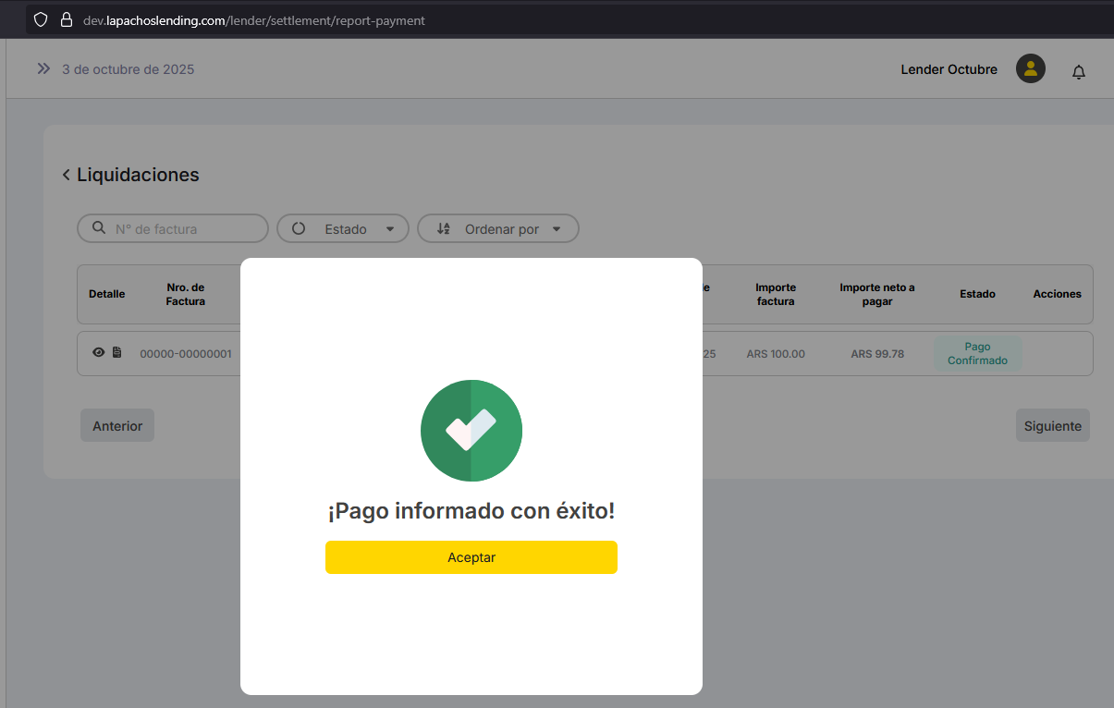The height and width of the screenshot is (708, 1114).
Task: Go to the Siguiente page
Action: (x=1052, y=426)
